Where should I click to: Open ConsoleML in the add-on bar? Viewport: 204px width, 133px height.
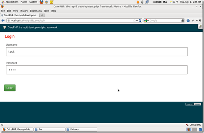pyautogui.click(x=194, y=125)
